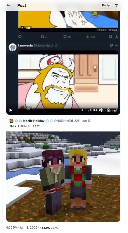Open the embedded comment reply icon
Screen dimensions: 128x233
(x=20, y=37)
